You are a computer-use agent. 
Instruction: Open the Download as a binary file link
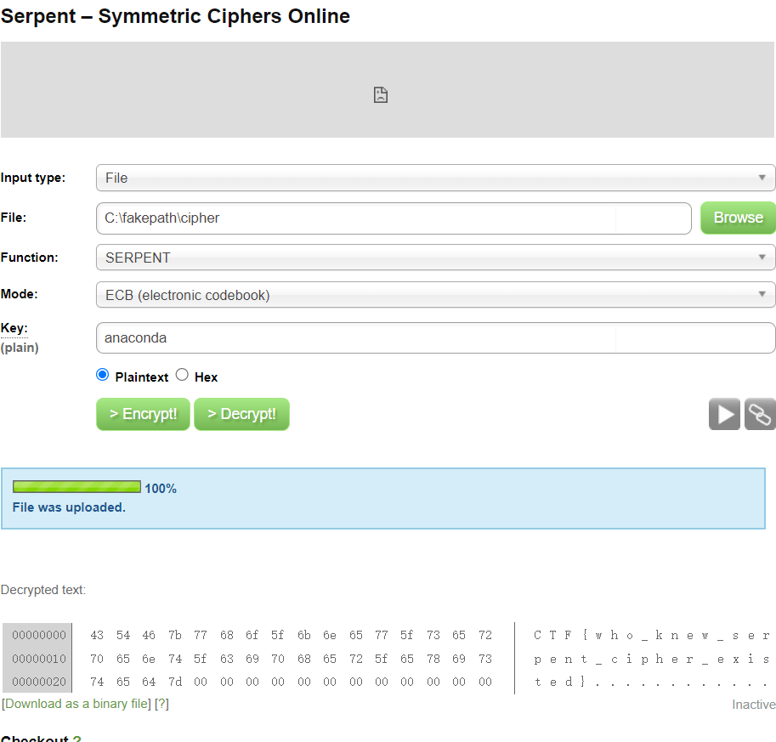click(x=76, y=704)
